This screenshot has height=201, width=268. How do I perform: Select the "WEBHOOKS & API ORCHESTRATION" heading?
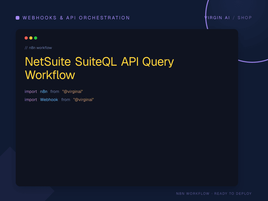76,18
